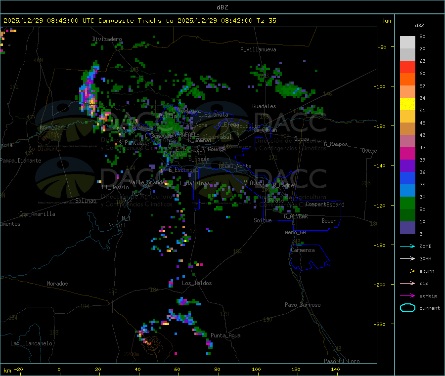Click the G_ALVEAR place label
The image size is (445, 376).
pyautogui.click(x=296, y=216)
